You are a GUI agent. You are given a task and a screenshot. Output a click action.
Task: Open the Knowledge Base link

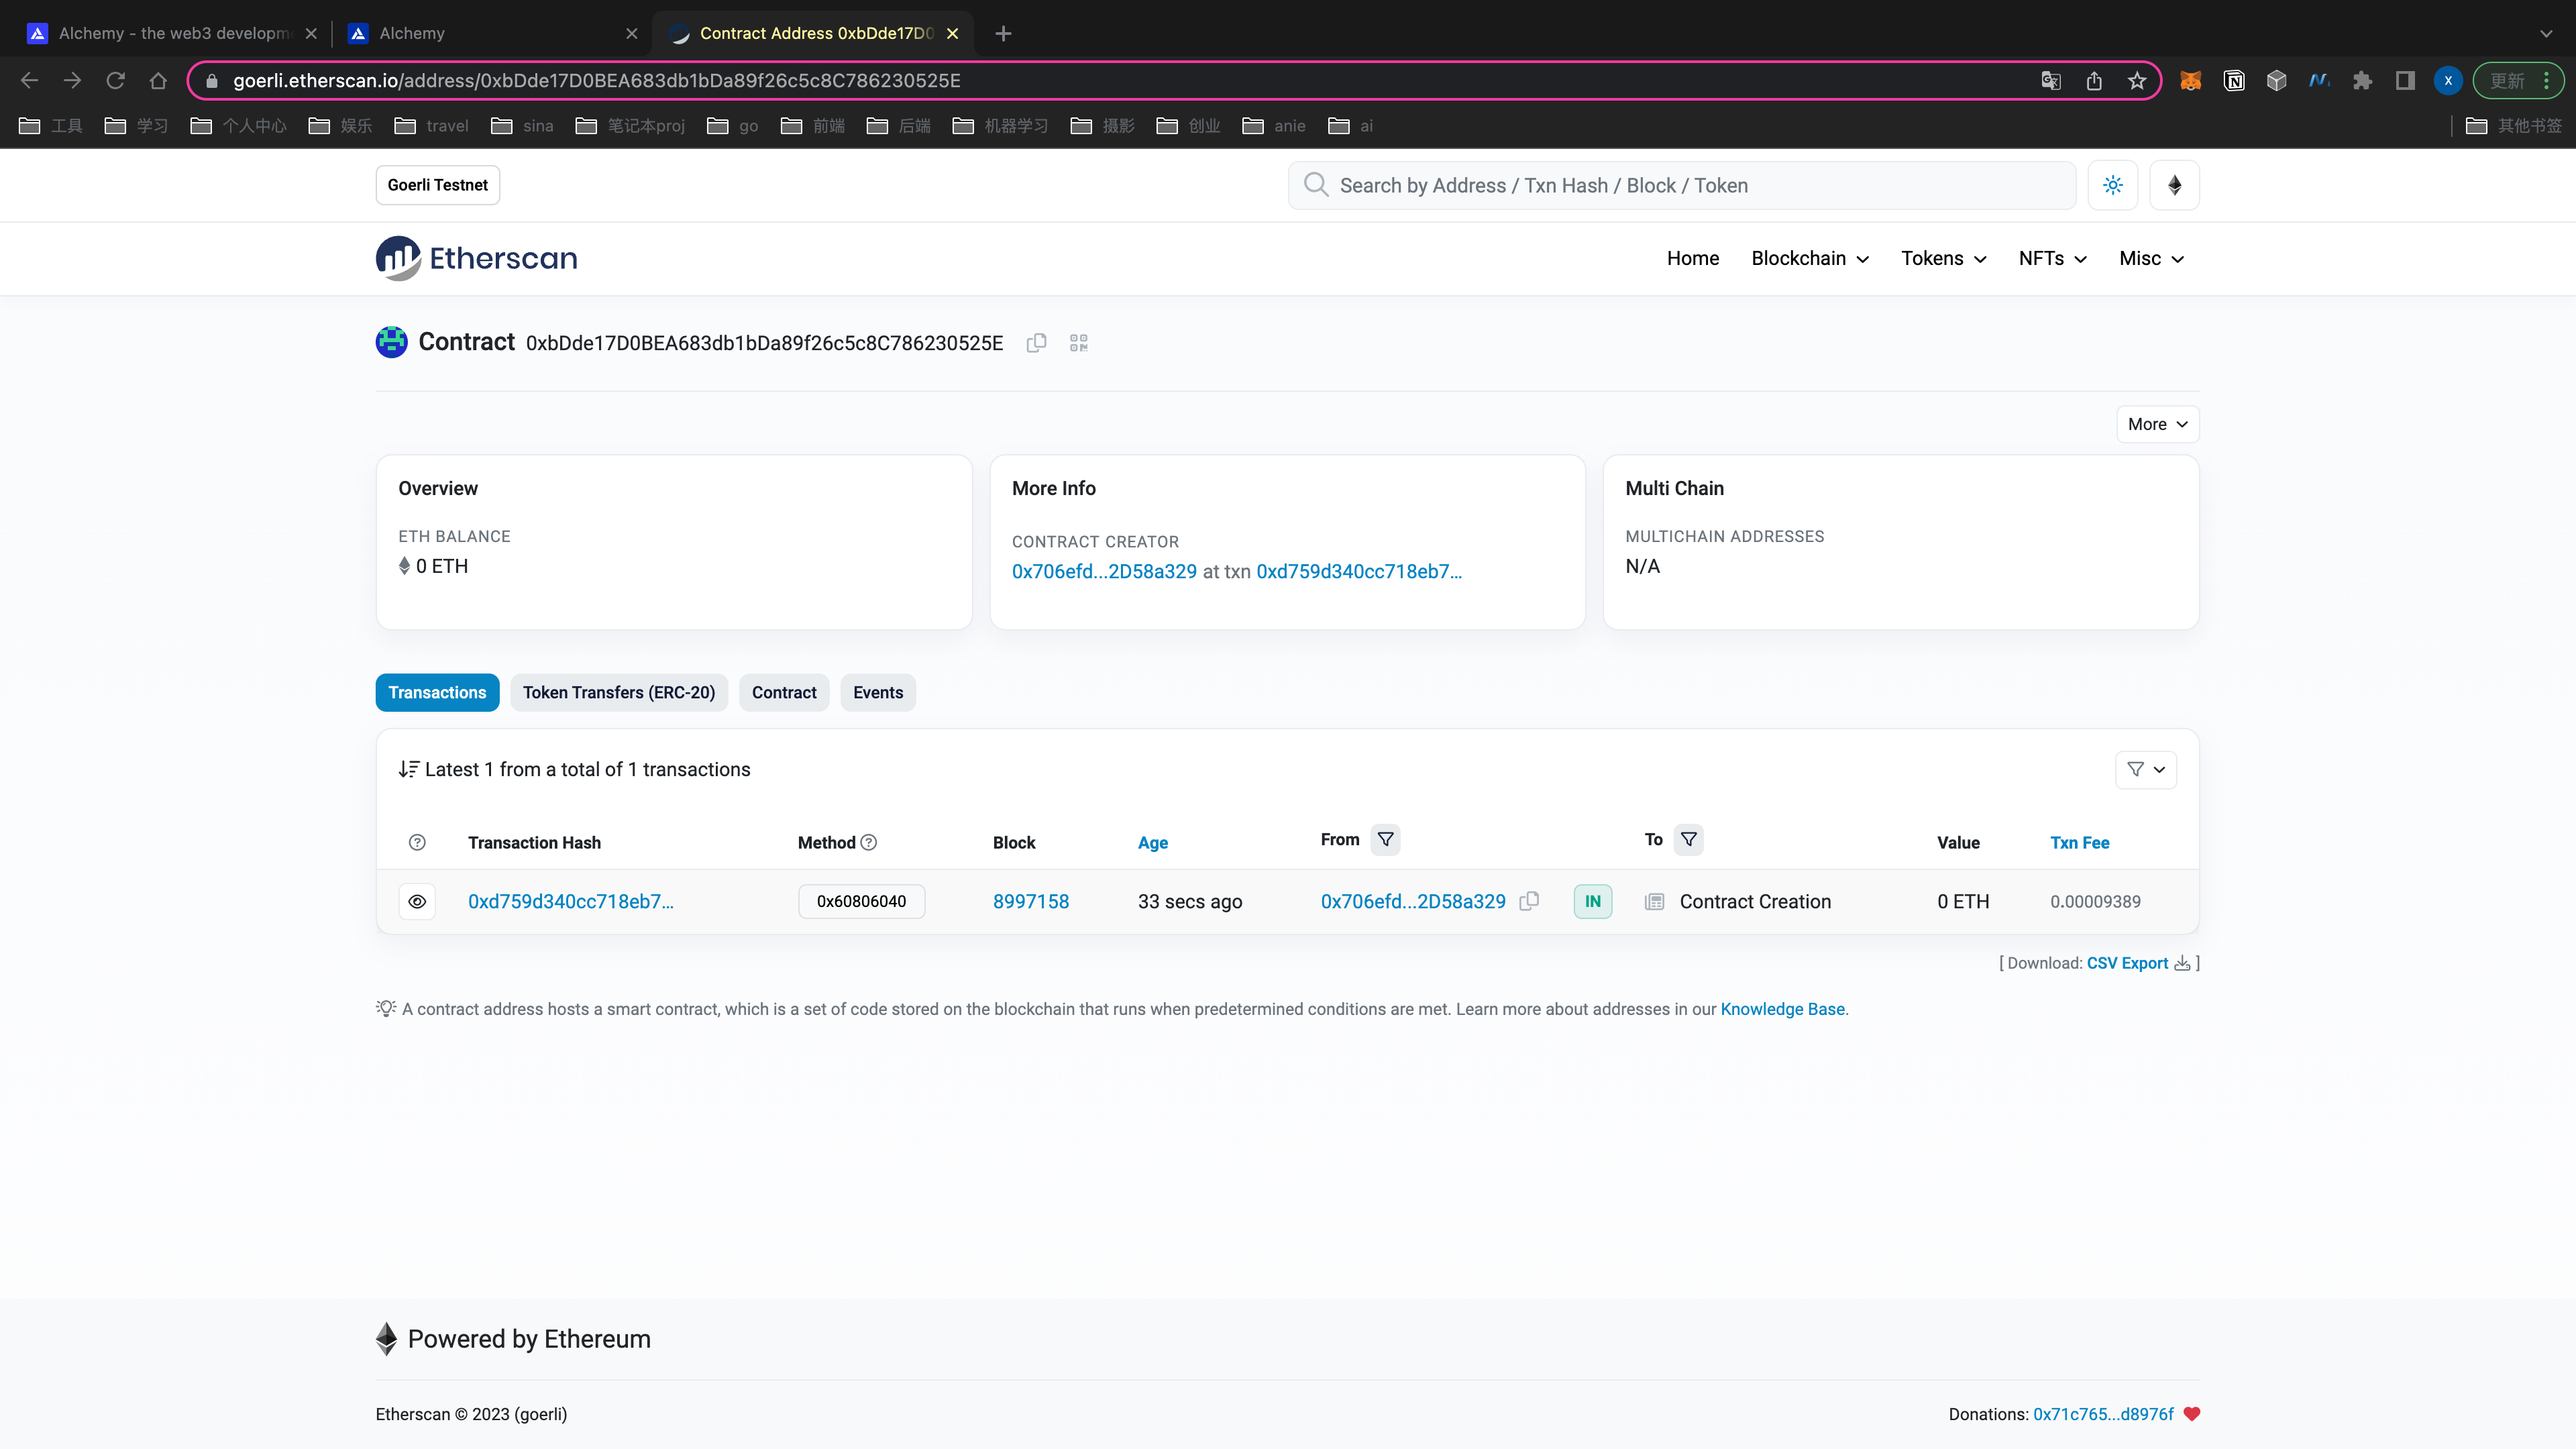[x=1782, y=1009]
